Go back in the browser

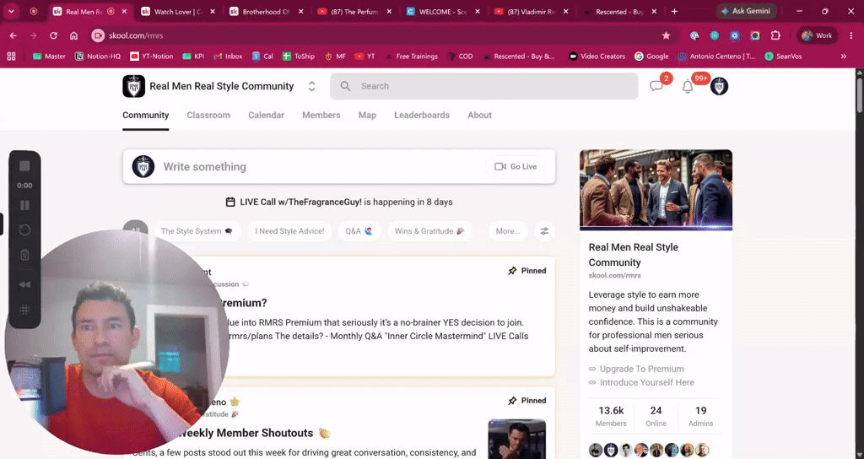13,35
